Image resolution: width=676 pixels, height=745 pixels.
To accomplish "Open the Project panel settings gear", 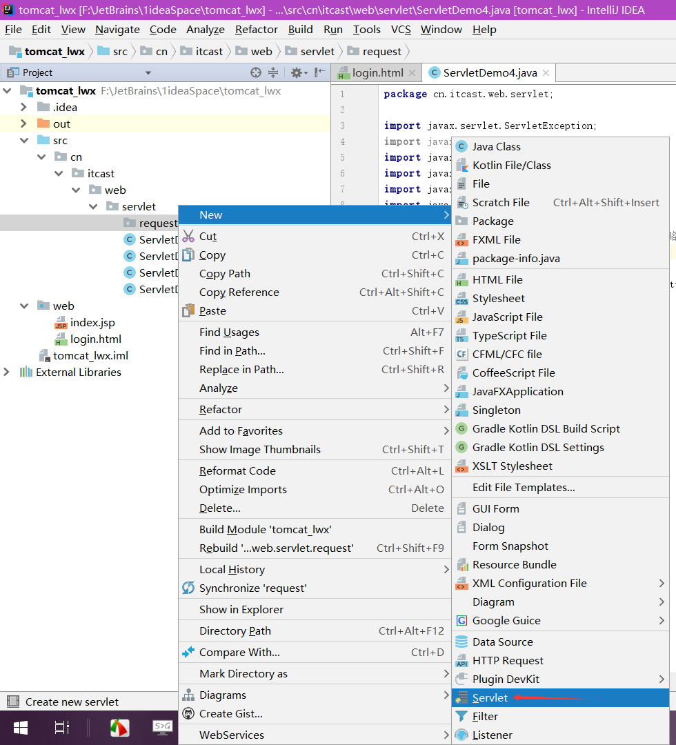I will click(299, 72).
